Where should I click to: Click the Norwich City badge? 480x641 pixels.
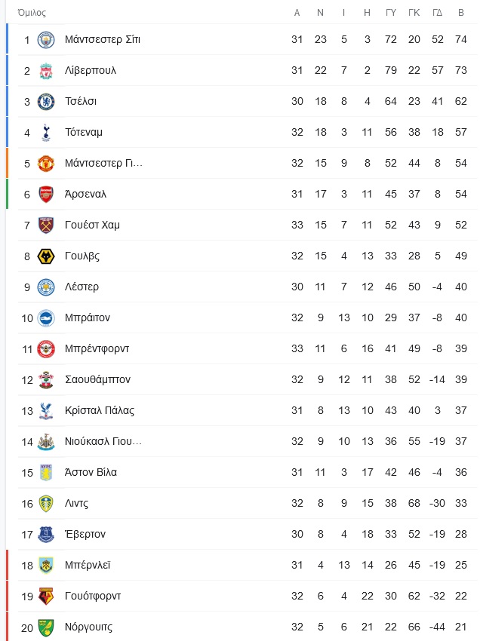(46, 627)
